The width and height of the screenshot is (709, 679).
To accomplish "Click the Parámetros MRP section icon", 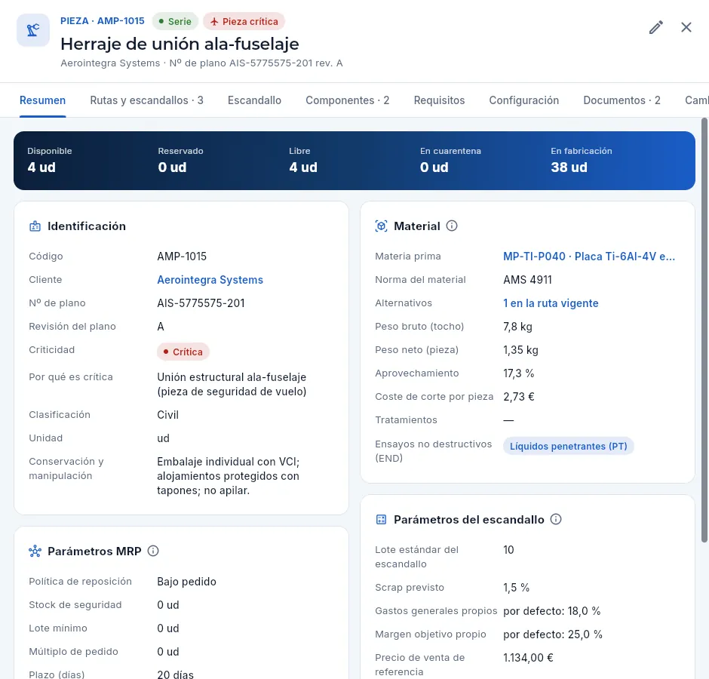I will tap(35, 551).
